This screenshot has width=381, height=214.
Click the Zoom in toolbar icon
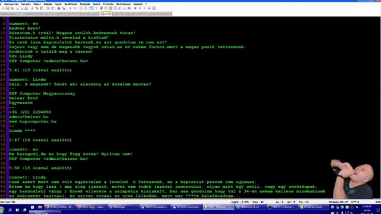coord(70,8)
